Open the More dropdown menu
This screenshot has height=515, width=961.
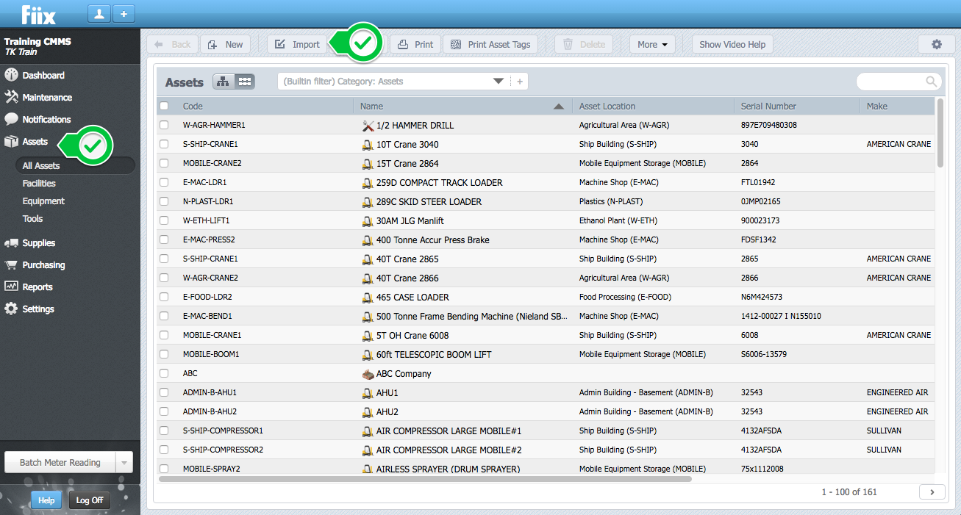(x=652, y=44)
